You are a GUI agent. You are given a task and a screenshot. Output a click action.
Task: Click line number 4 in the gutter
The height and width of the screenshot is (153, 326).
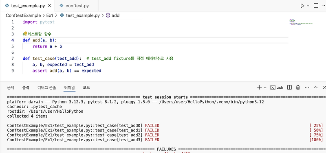tap(13, 40)
